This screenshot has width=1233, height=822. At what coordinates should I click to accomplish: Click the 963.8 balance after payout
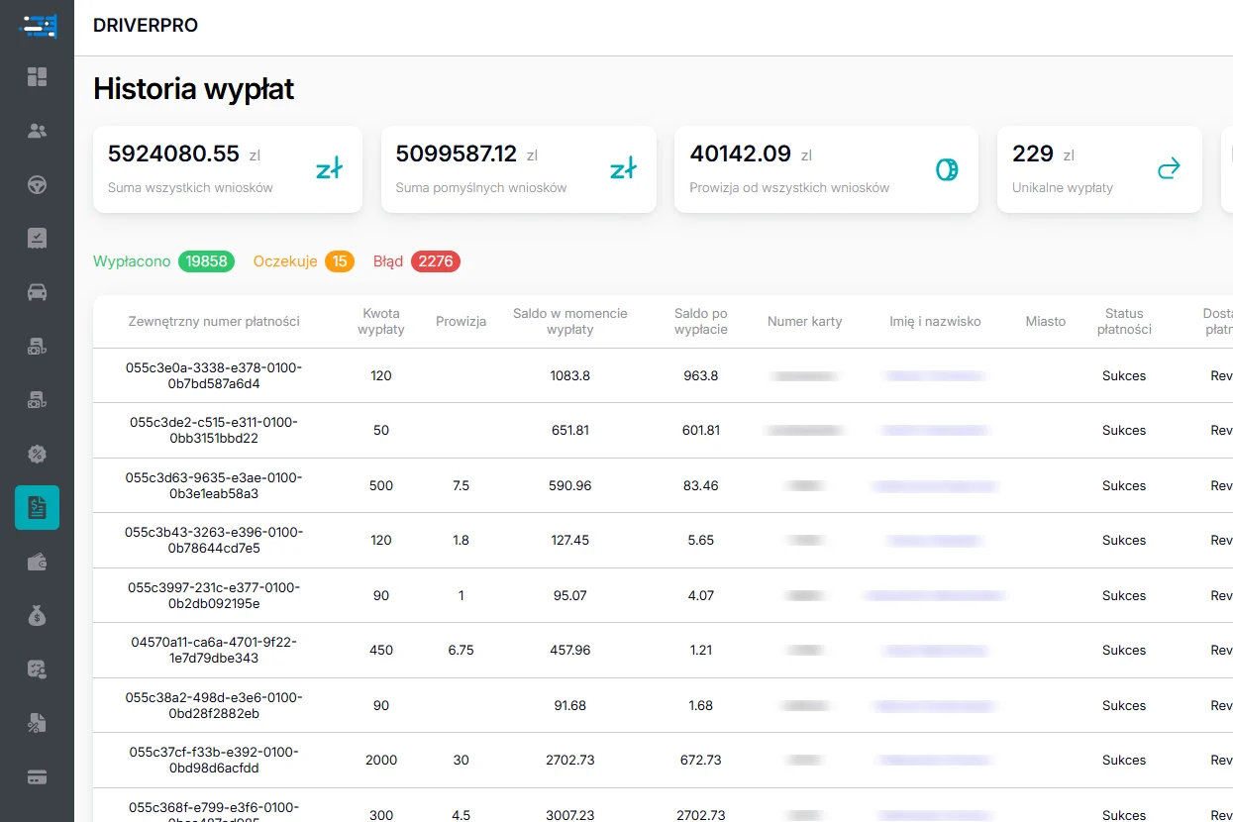(x=701, y=375)
